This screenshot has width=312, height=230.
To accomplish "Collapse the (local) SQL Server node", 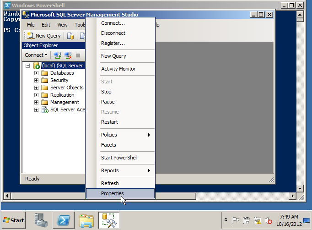I will click(x=27, y=66).
